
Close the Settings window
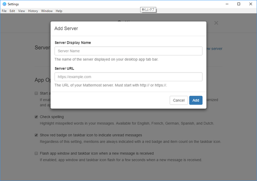coord(251,4)
